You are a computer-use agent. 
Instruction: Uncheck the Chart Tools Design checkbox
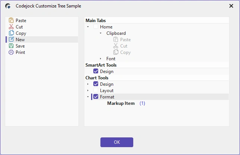[x=96, y=84]
